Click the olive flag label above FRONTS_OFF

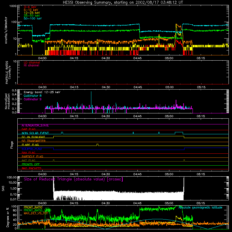pyautogui.click(x=28, y=160)
